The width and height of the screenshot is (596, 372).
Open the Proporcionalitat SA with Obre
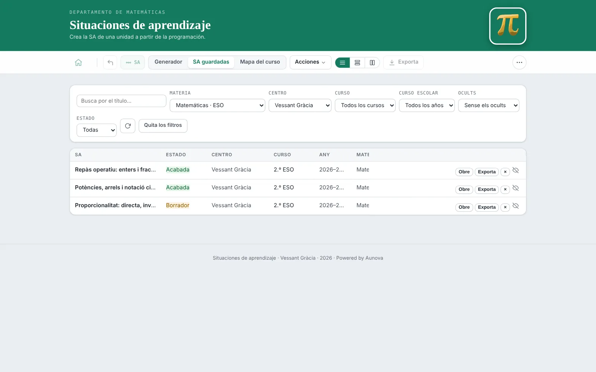pos(464,207)
